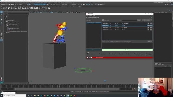This screenshot has width=173, height=97.
Task: Click the REDFI logo in red pipeline bar
Action: click(89, 58)
